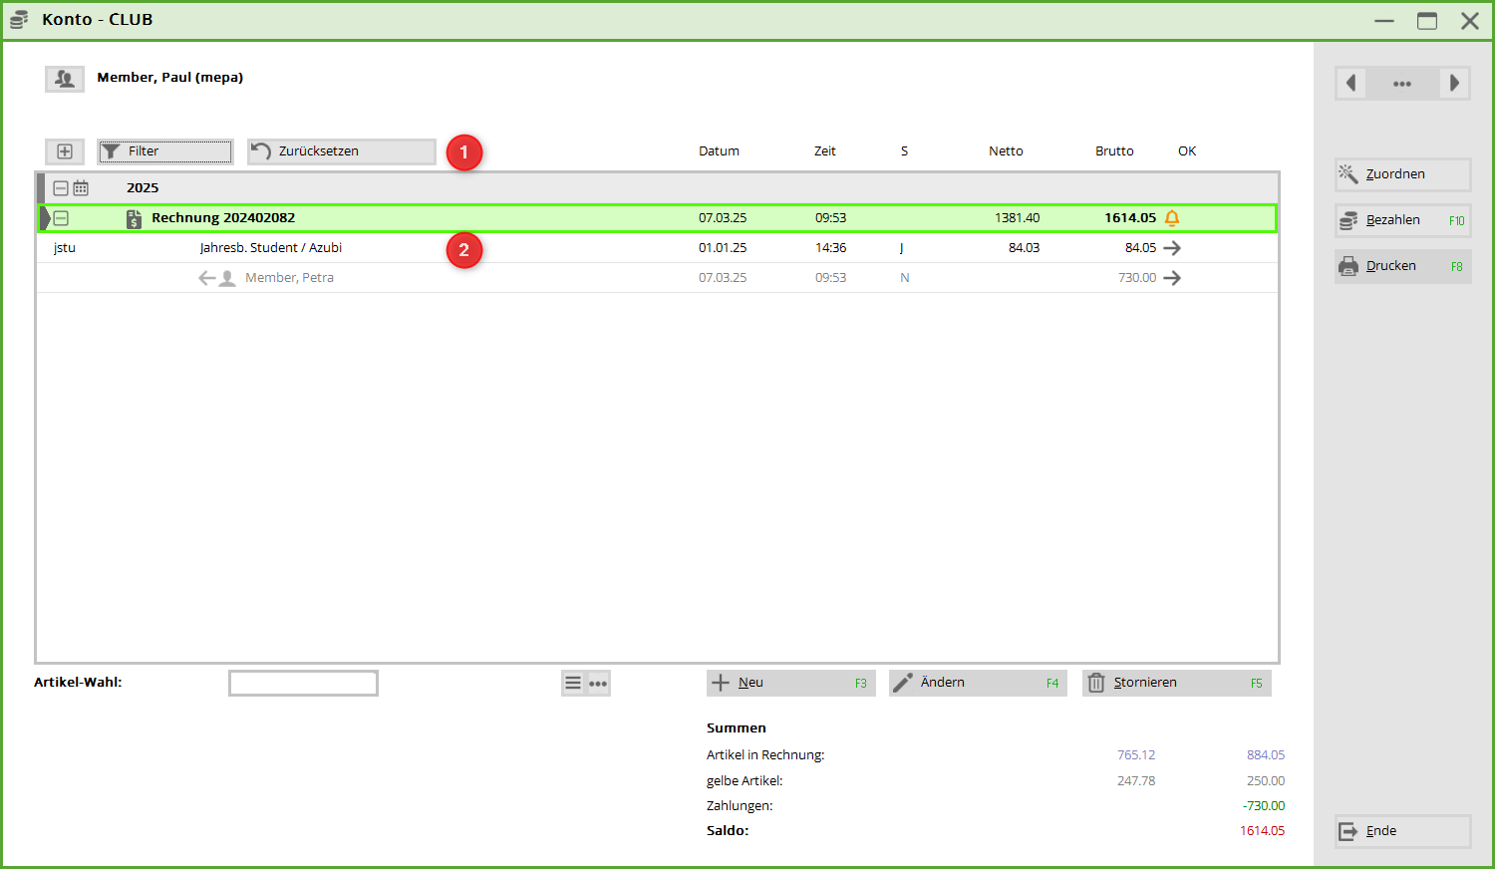
Task: Click the arrow icon on Jahresb. Student row
Action: [1172, 248]
